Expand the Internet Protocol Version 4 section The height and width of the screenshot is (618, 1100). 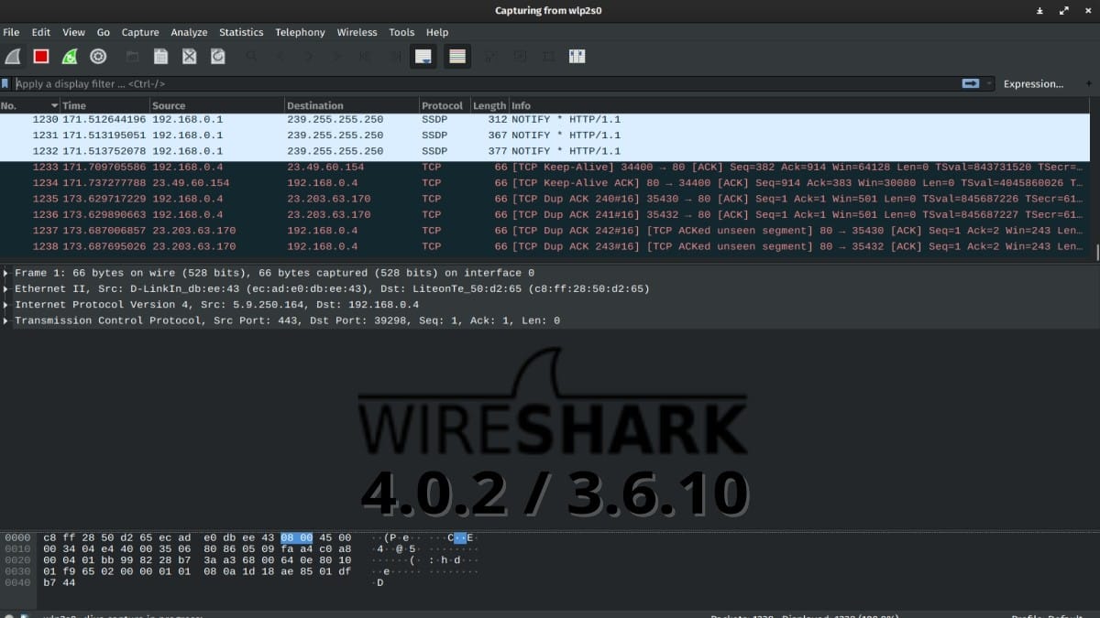click(x=7, y=304)
